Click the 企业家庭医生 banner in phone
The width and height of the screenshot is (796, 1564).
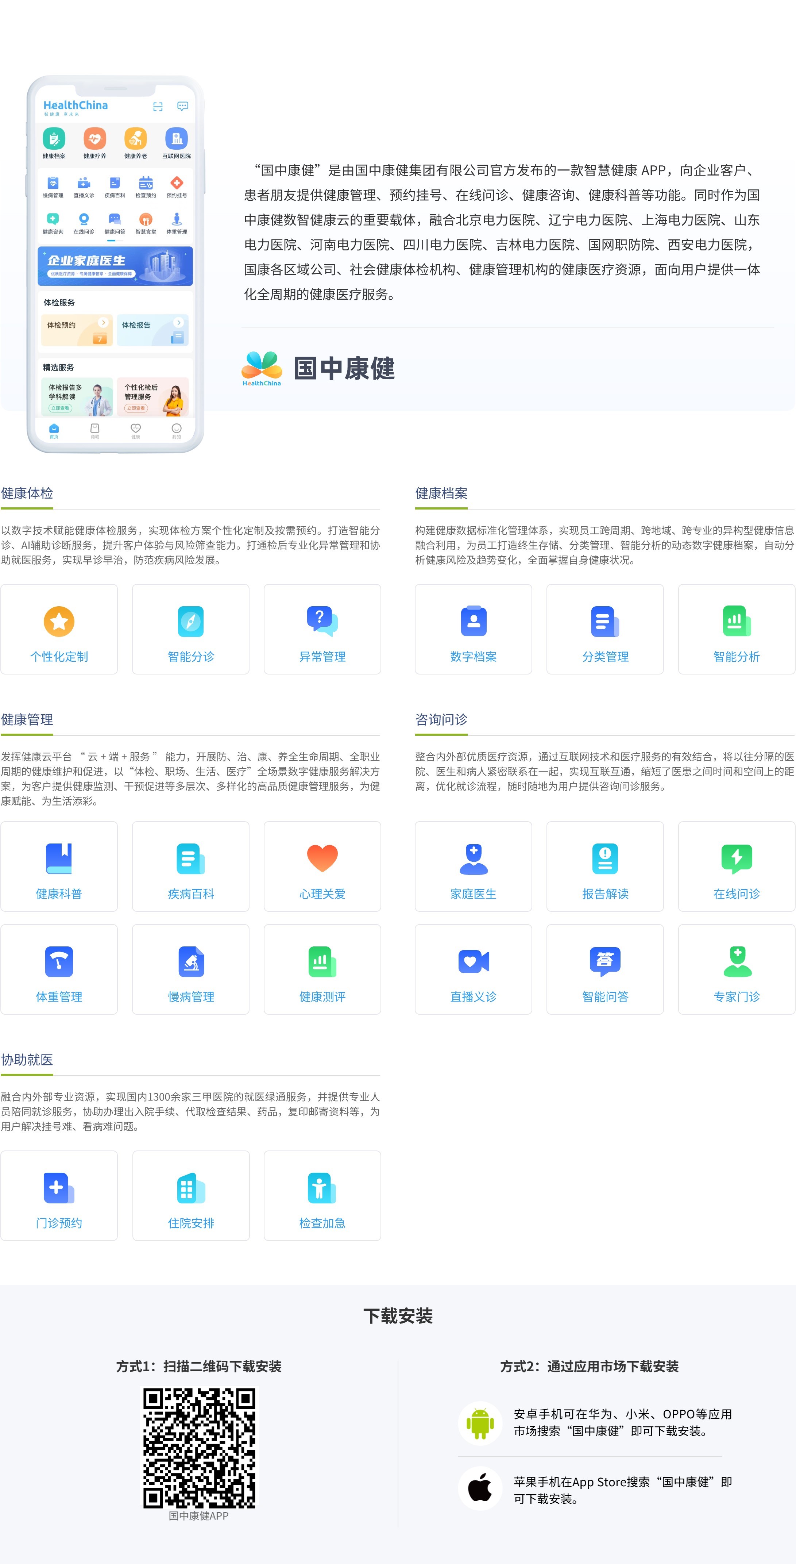115,265
